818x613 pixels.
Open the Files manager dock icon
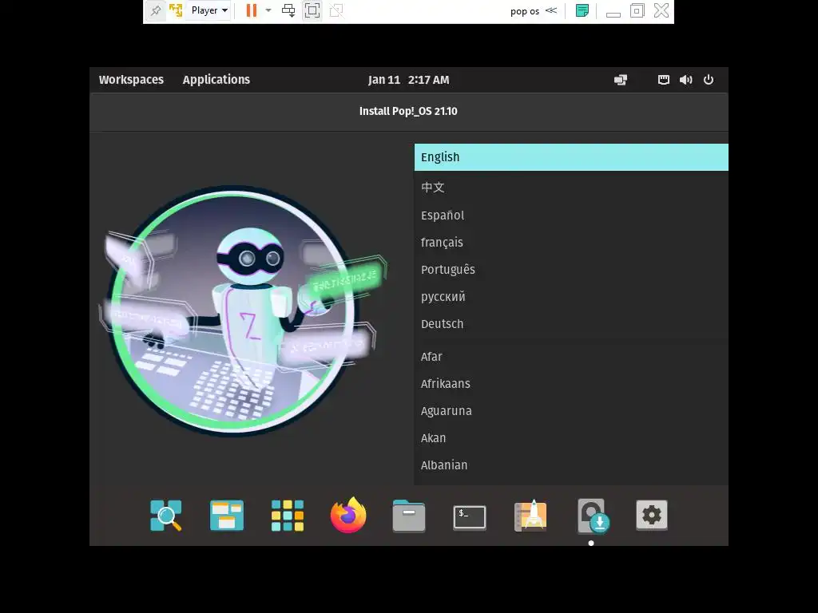(x=409, y=516)
